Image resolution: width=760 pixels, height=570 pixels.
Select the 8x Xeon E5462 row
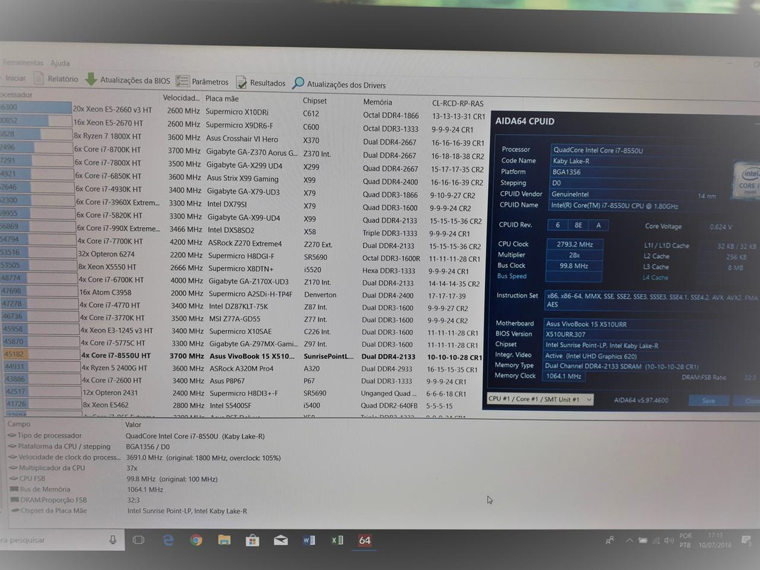[241, 405]
